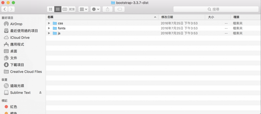Switch to column view
The image size is (261, 114).
pos(65,9)
